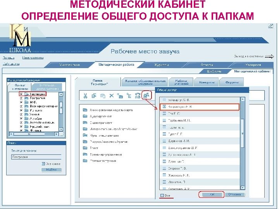279x209 pixels.
Task: Open the Учащиеся main tab
Action: coord(253,65)
